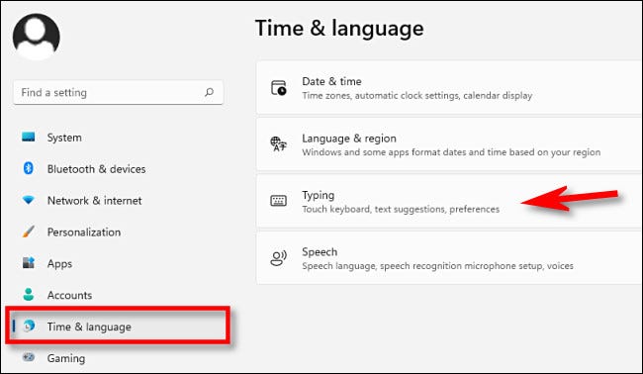Viewport: 643px width, 374px height.
Task: Select Personalization in the sidebar
Action: click(x=84, y=233)
